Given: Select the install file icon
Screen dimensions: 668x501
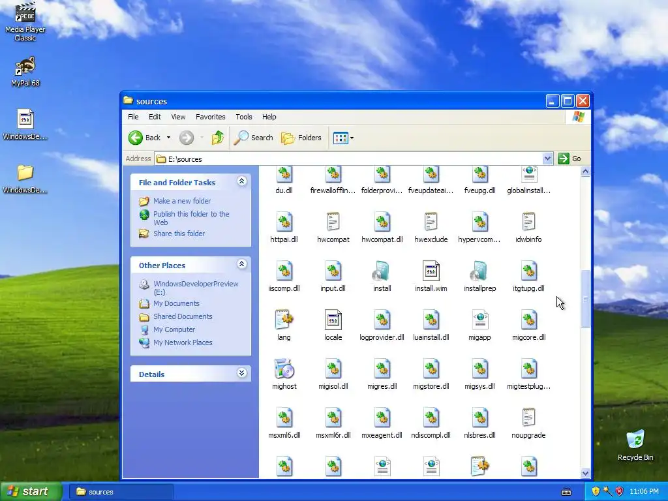Looking at the screenshot, I should (382, 271).
